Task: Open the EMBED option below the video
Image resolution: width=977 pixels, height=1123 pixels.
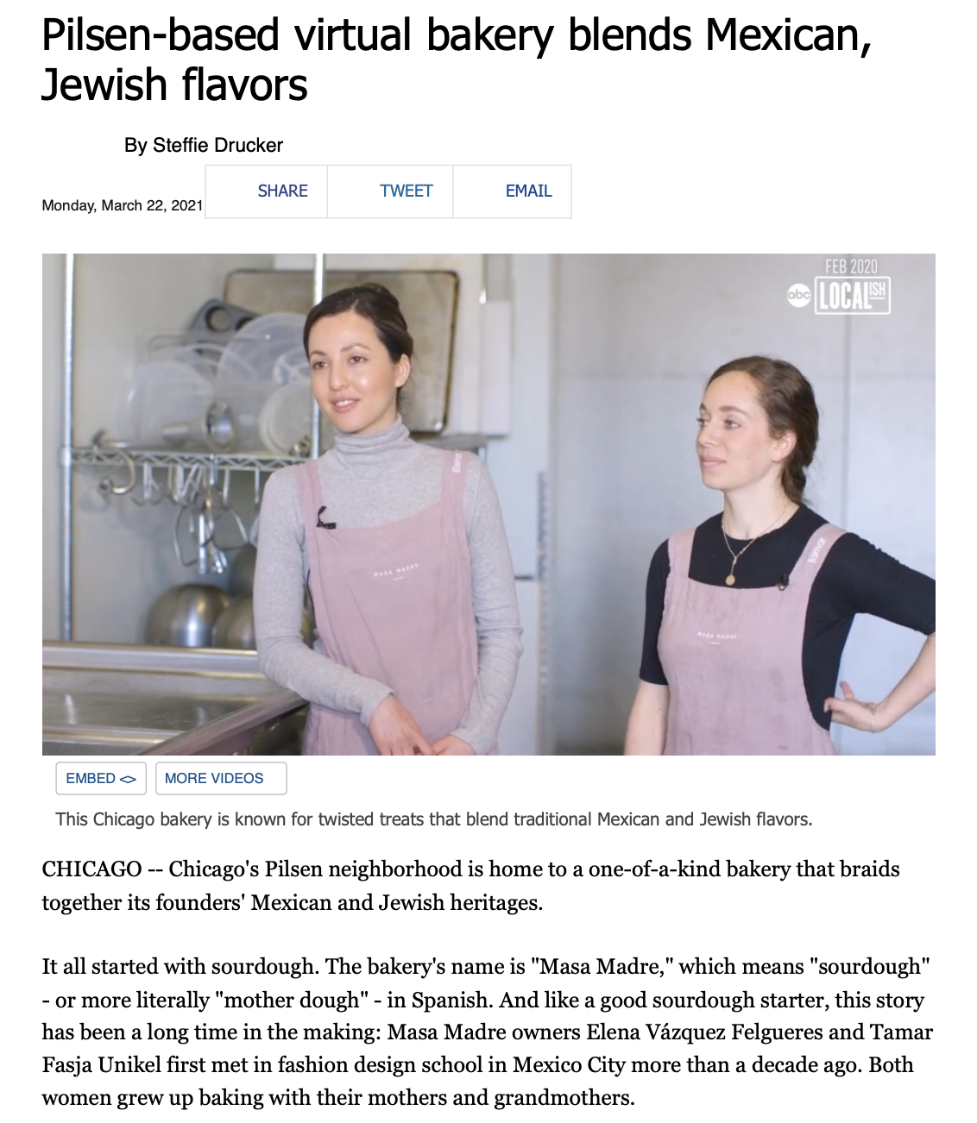Action: pos(101,778)
